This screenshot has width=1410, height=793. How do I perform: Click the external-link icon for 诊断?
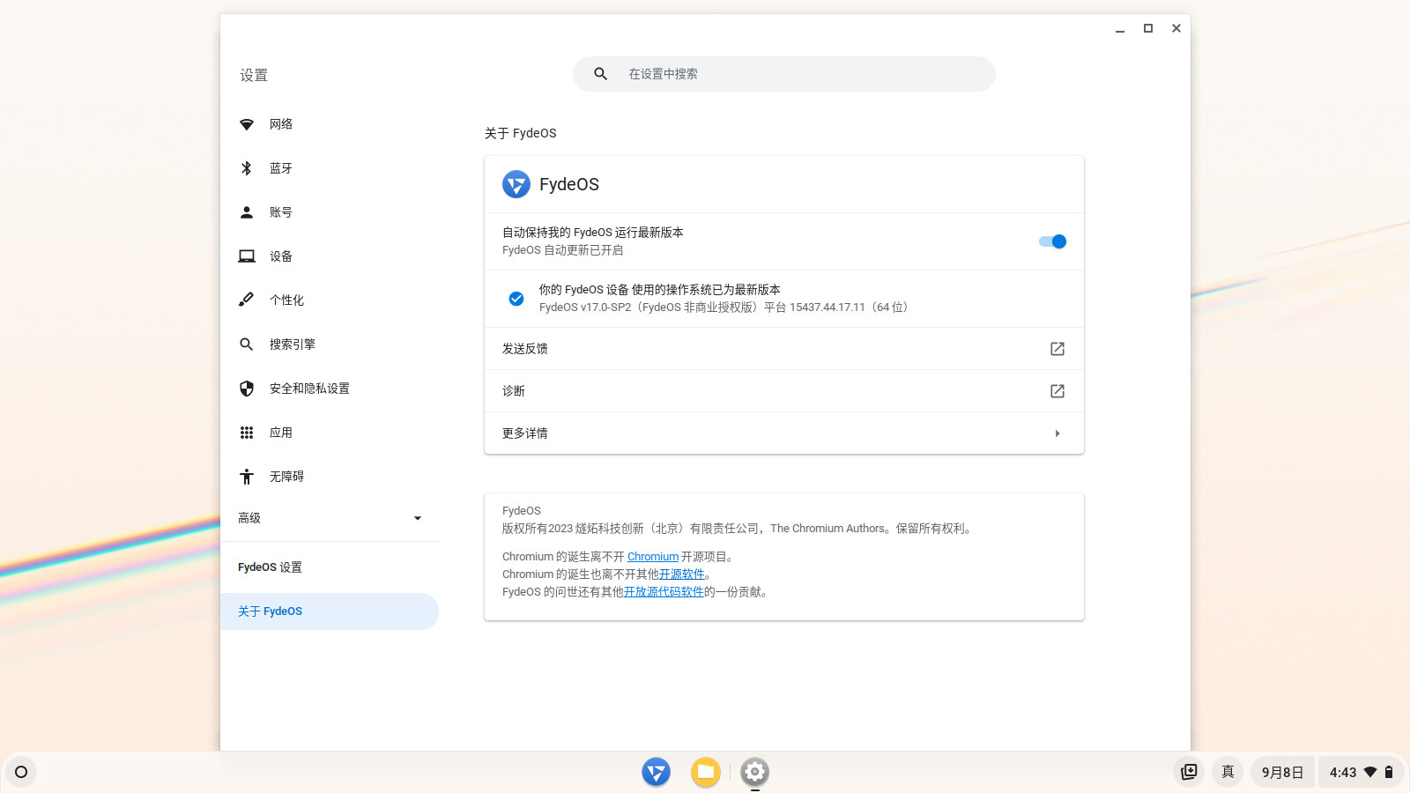tap(1057, 391)
